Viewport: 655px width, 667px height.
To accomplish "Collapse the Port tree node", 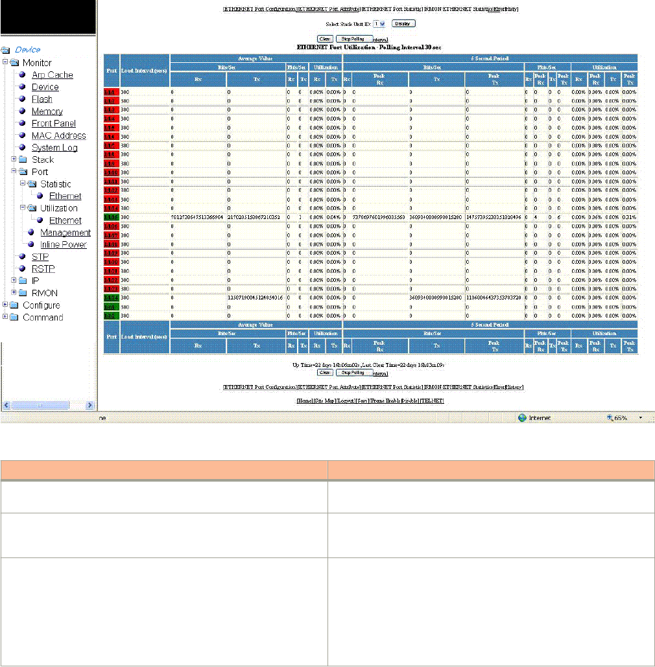I will 14,171.
